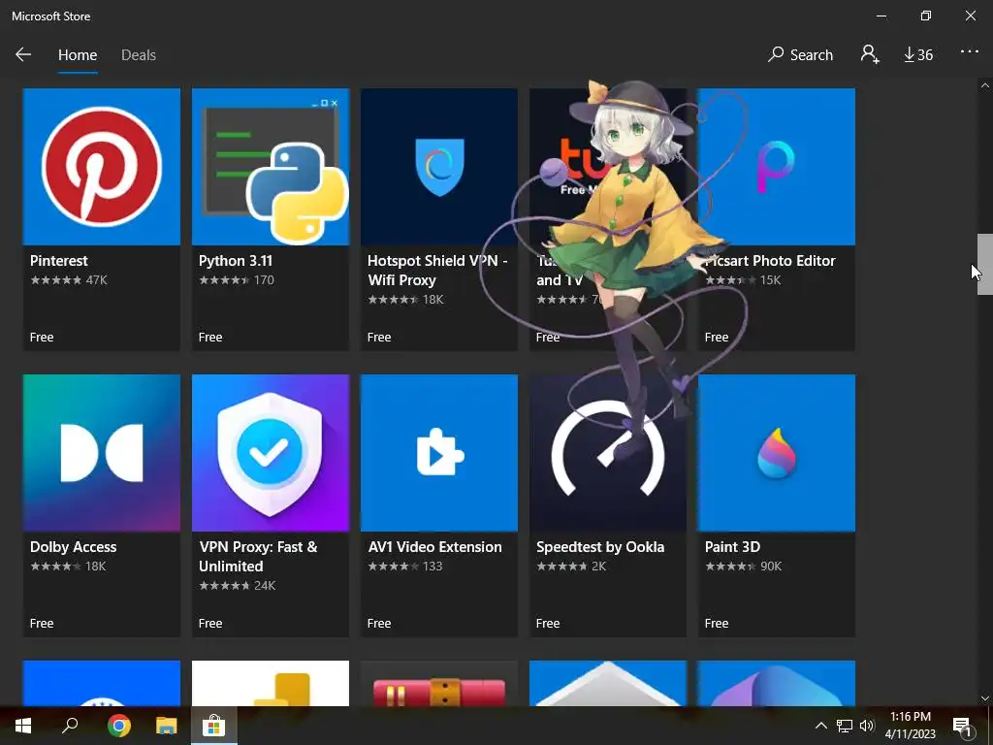This screenshot has height=745, width=993.
Task: Click the Speedtest by Ookla title
Action: coord(600,547)
